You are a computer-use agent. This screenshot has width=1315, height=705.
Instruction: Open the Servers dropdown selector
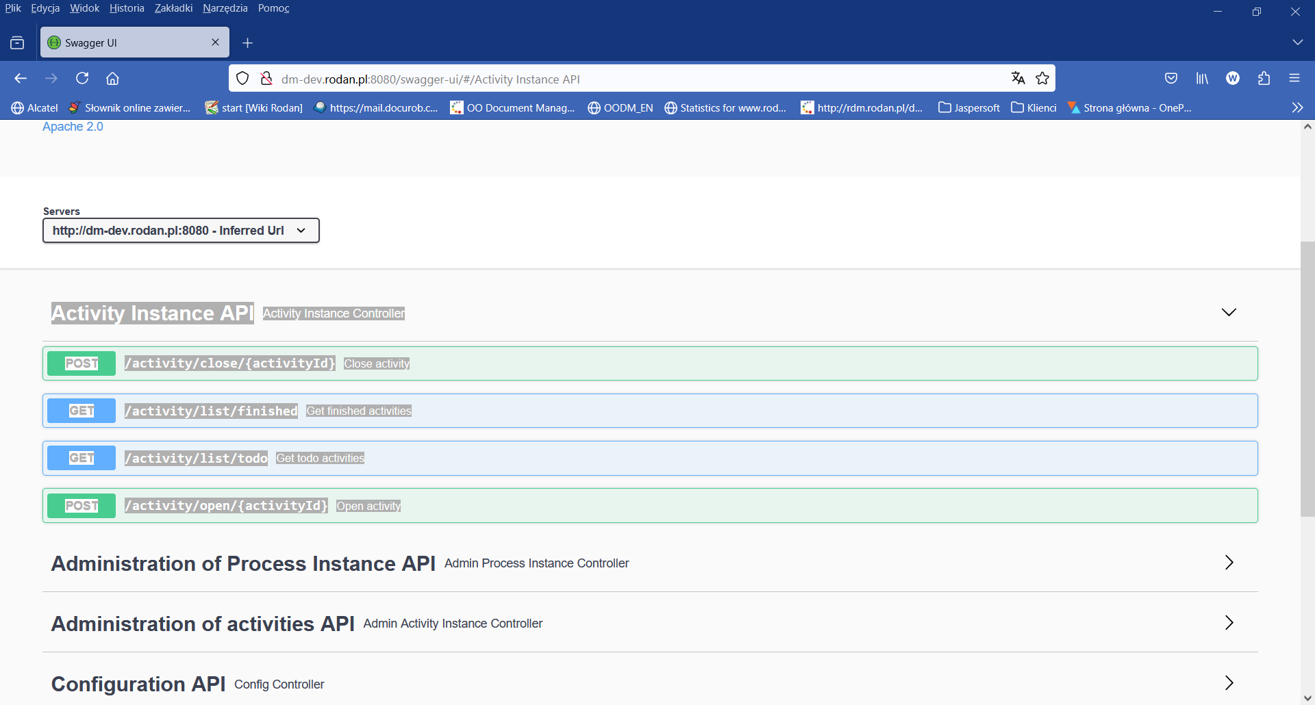[x=180, y=230]
